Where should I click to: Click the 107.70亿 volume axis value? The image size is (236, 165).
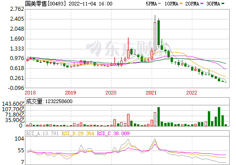pos(13,109)
